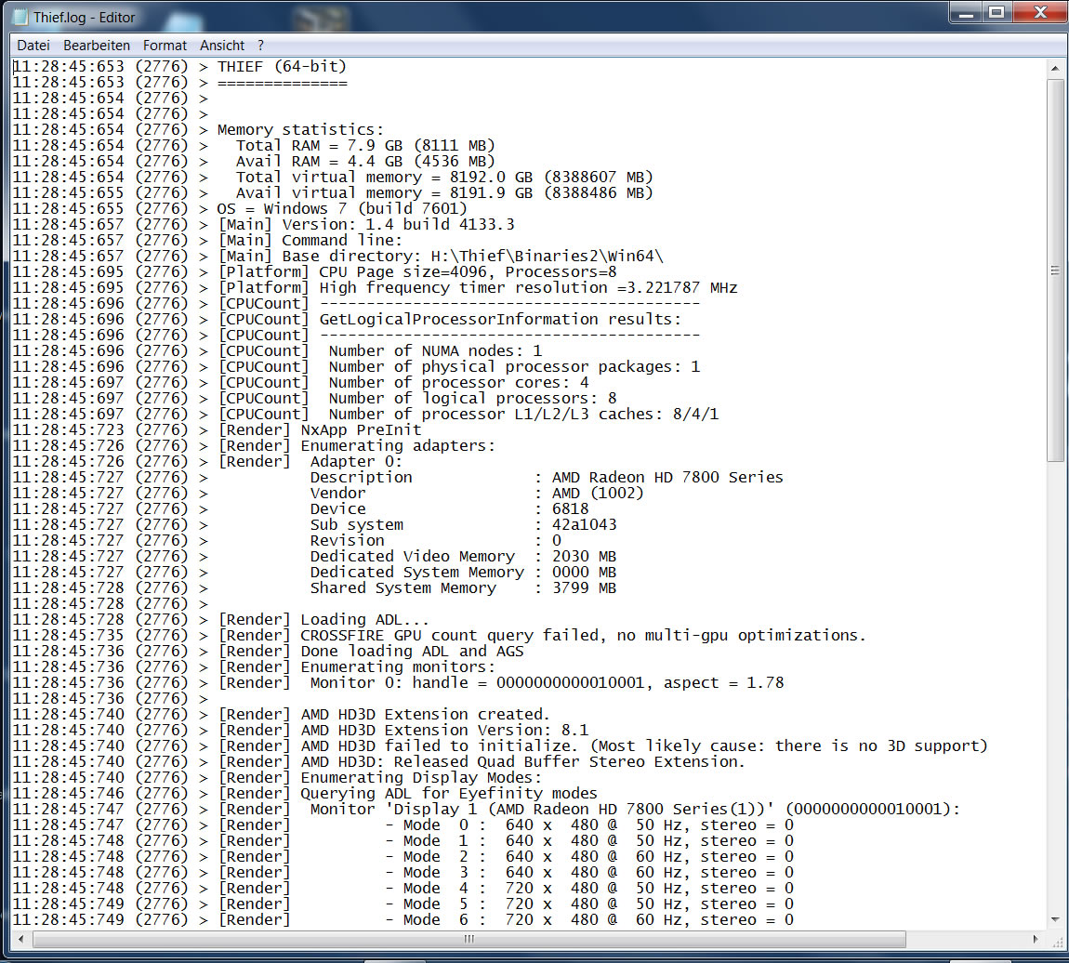
Task: Click 'OS = Windows 7 (build 7601)'
Action: coord(342,208)
